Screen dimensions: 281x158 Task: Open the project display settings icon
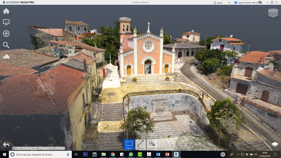click(6, 22)
